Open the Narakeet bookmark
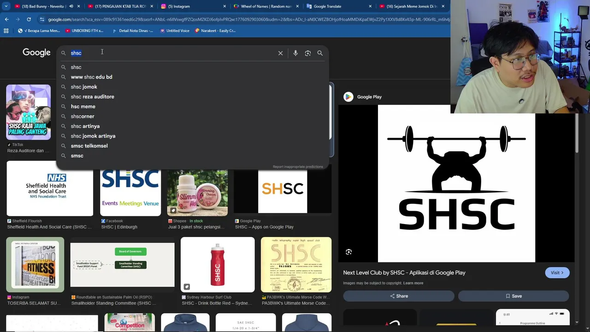 (x=215, y=30)
